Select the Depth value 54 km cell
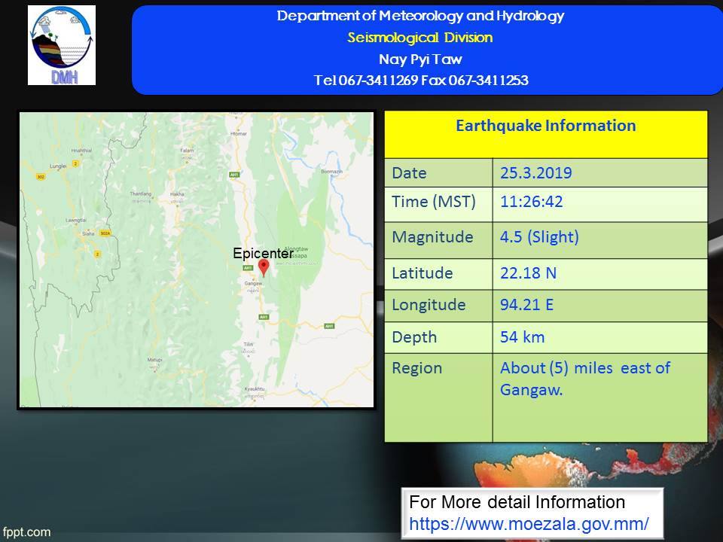This screenshot has width=723, height=542. pyautogui.click(x=522, y=336)
